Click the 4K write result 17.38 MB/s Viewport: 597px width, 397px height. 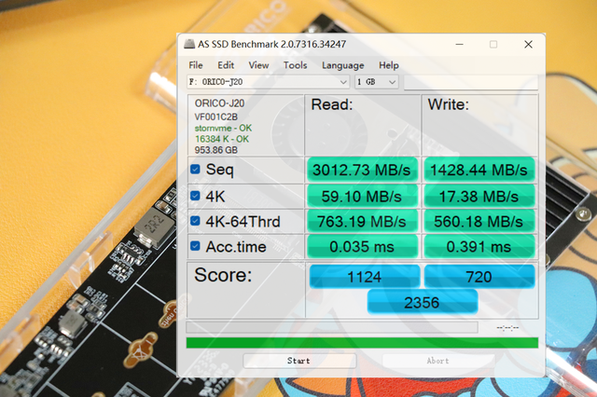(x=479, y=196)
